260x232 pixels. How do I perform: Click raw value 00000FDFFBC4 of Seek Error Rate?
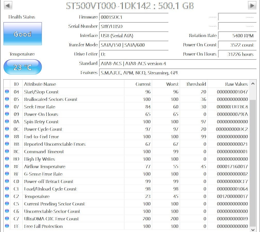(x=232, y=107)
